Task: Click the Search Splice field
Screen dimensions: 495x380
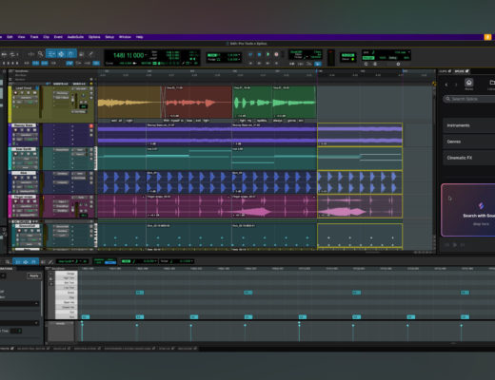Action: pyautogui.click(x=469, y=99)
